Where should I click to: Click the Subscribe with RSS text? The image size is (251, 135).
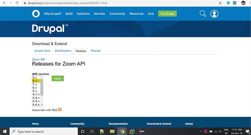(x=45, y=110)
